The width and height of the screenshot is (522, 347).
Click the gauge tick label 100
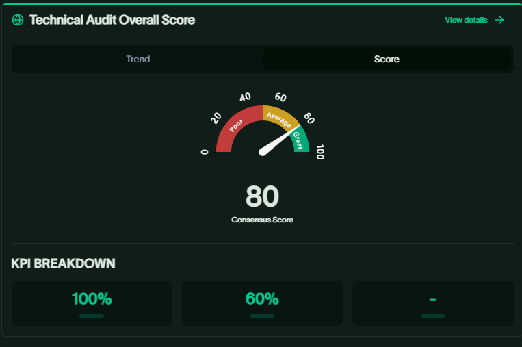(320, 152)
